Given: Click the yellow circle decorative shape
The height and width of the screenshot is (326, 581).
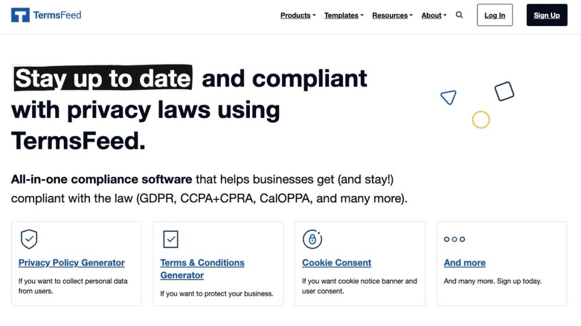Looking at the screenshot, I should click(x=481, y=119).
